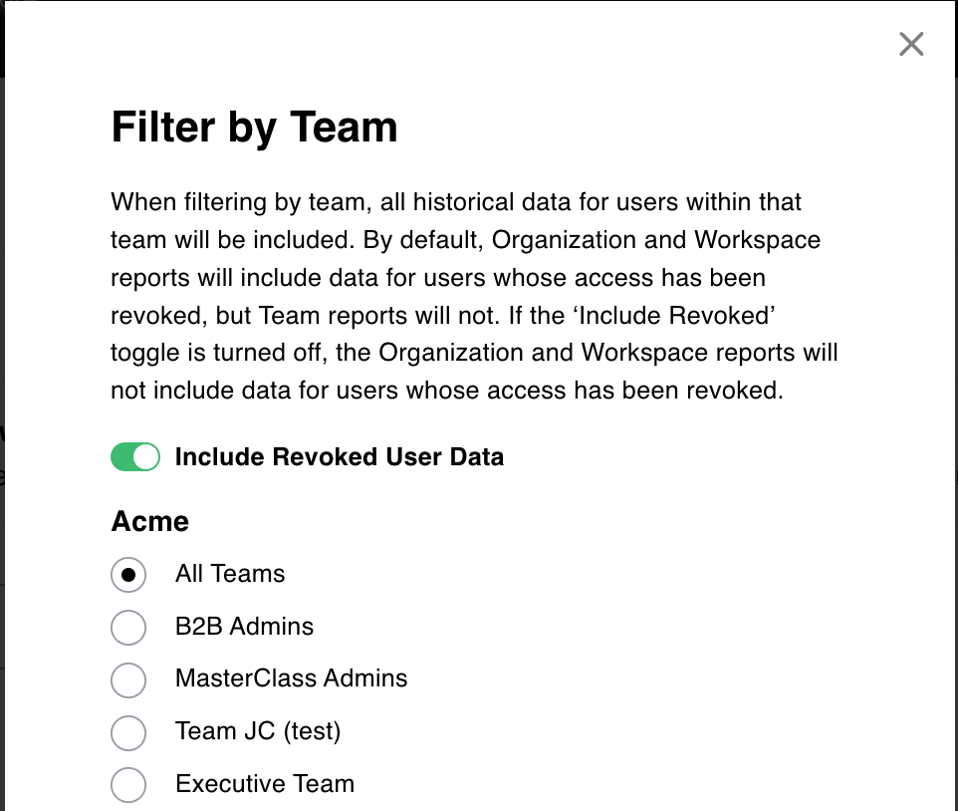Screen dimensions: 958x811
Task: Click the last line of description paragraph
Action: (446, 391)
